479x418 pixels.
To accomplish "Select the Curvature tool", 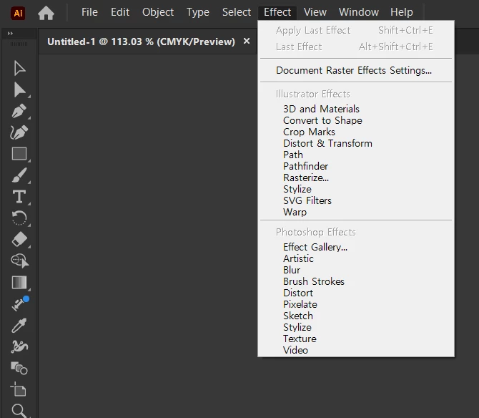I will [x=19, y=132].
